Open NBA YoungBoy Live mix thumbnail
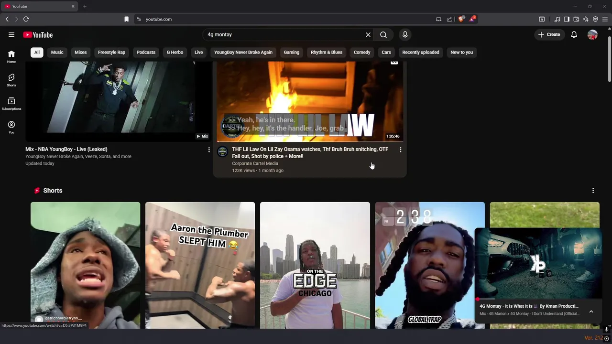The image size is (612, 344). [x=118, y=101]
